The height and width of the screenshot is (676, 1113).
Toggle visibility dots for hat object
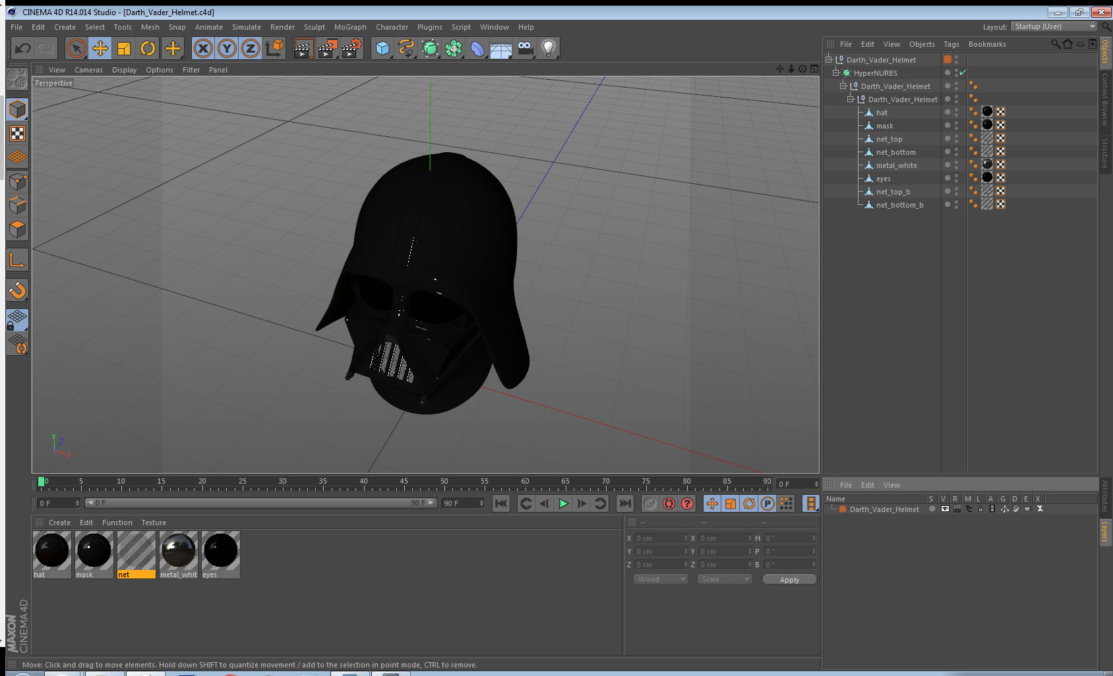pos(956,113)
